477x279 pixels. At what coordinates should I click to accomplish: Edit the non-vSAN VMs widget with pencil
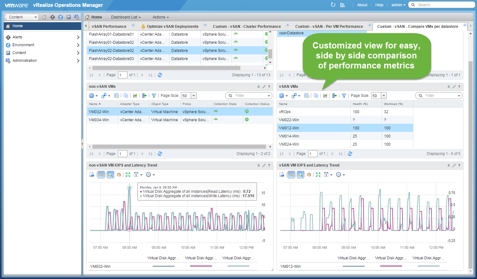264,87
